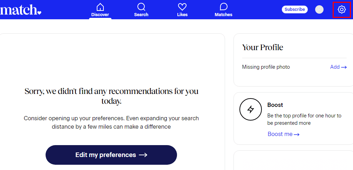The image size is (353, 170).
Task: Click the Search magnifying glass icon
Action: pyautogui.click(x=141, y=7)
